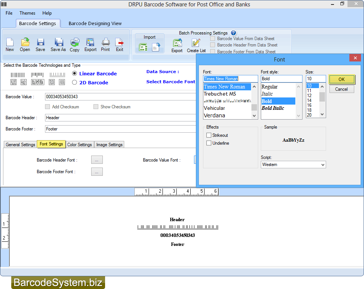The height and width of the screenshot is (289, 364).
Task: Enable Add Checksum checkbox
Action: click(x=48, y=107)
